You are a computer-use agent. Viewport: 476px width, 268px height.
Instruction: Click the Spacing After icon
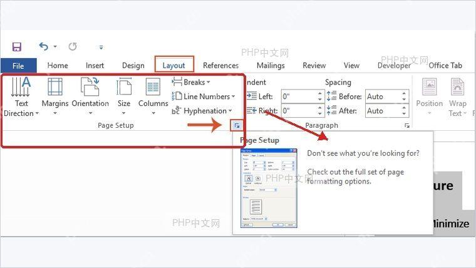(331, 110)
